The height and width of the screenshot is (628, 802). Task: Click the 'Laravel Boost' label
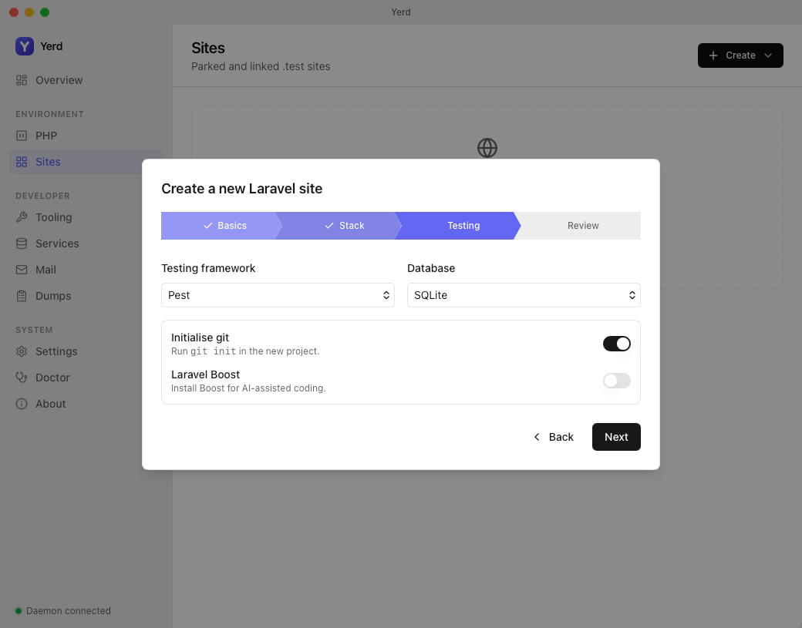(205, 374)
